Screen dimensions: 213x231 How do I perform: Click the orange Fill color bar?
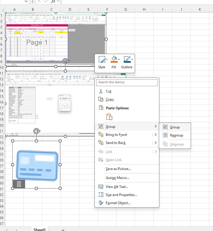click(114, 62)
